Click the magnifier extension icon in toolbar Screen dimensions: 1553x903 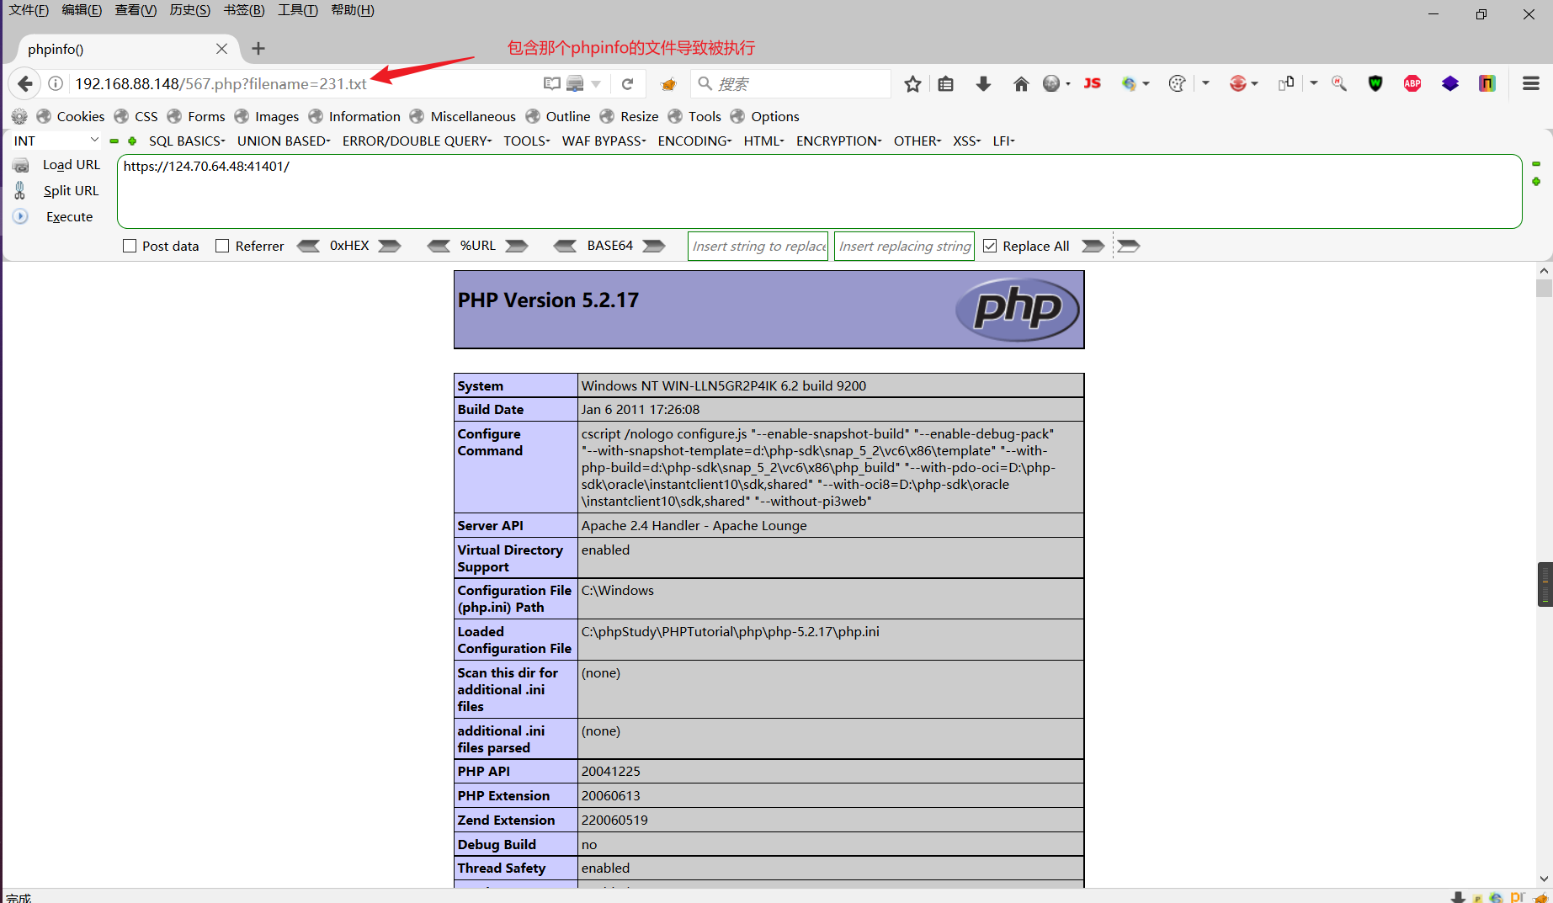coord(1339,83)
